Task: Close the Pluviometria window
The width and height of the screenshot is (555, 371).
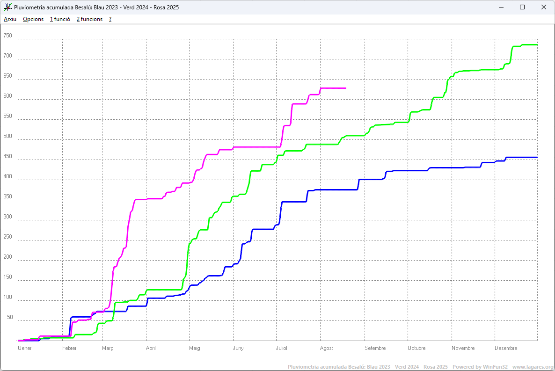Action: click(544, 7)
